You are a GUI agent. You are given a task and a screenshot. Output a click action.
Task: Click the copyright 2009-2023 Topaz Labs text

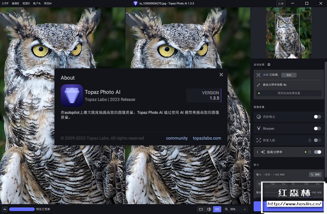[x=102, y=138]
